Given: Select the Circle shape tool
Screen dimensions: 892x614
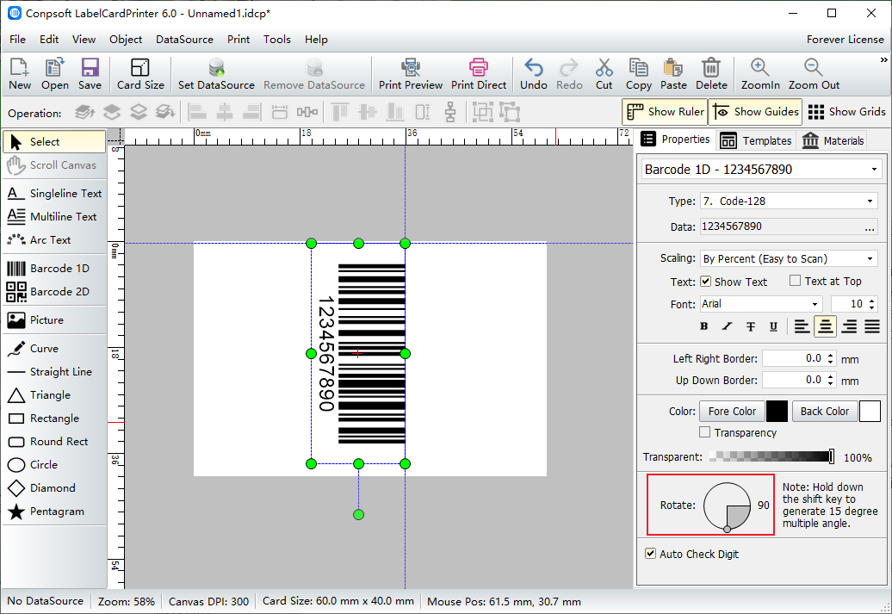Looking at the screenshot, I should point(54,465).
